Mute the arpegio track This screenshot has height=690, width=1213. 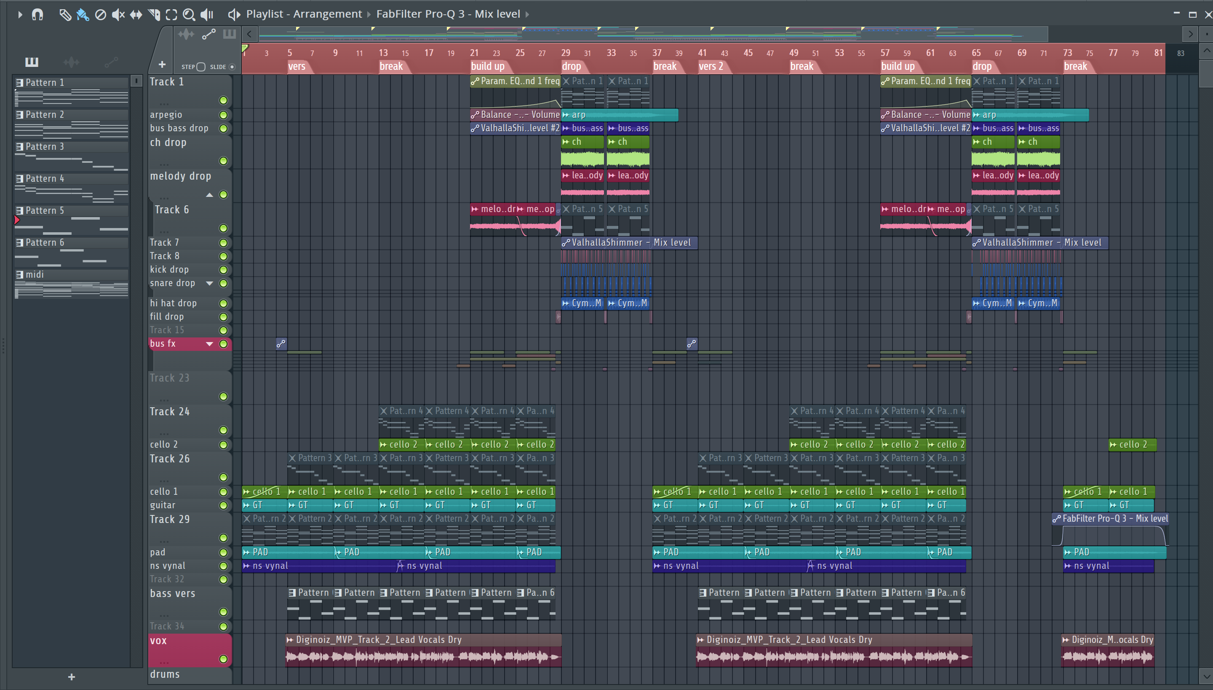[223, 115]
